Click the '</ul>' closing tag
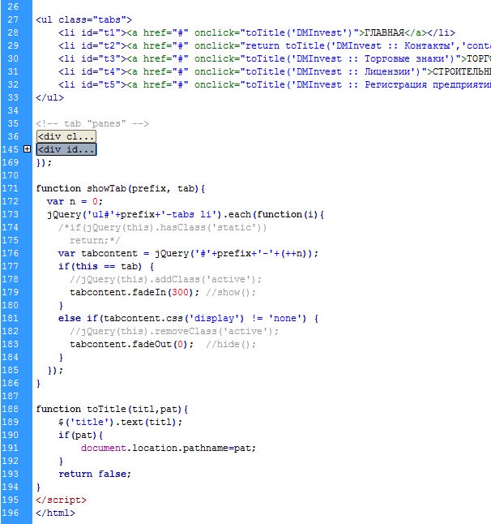The width and height of the screenshot is (491, 524). pyautogui.click(x=49, y=97)
